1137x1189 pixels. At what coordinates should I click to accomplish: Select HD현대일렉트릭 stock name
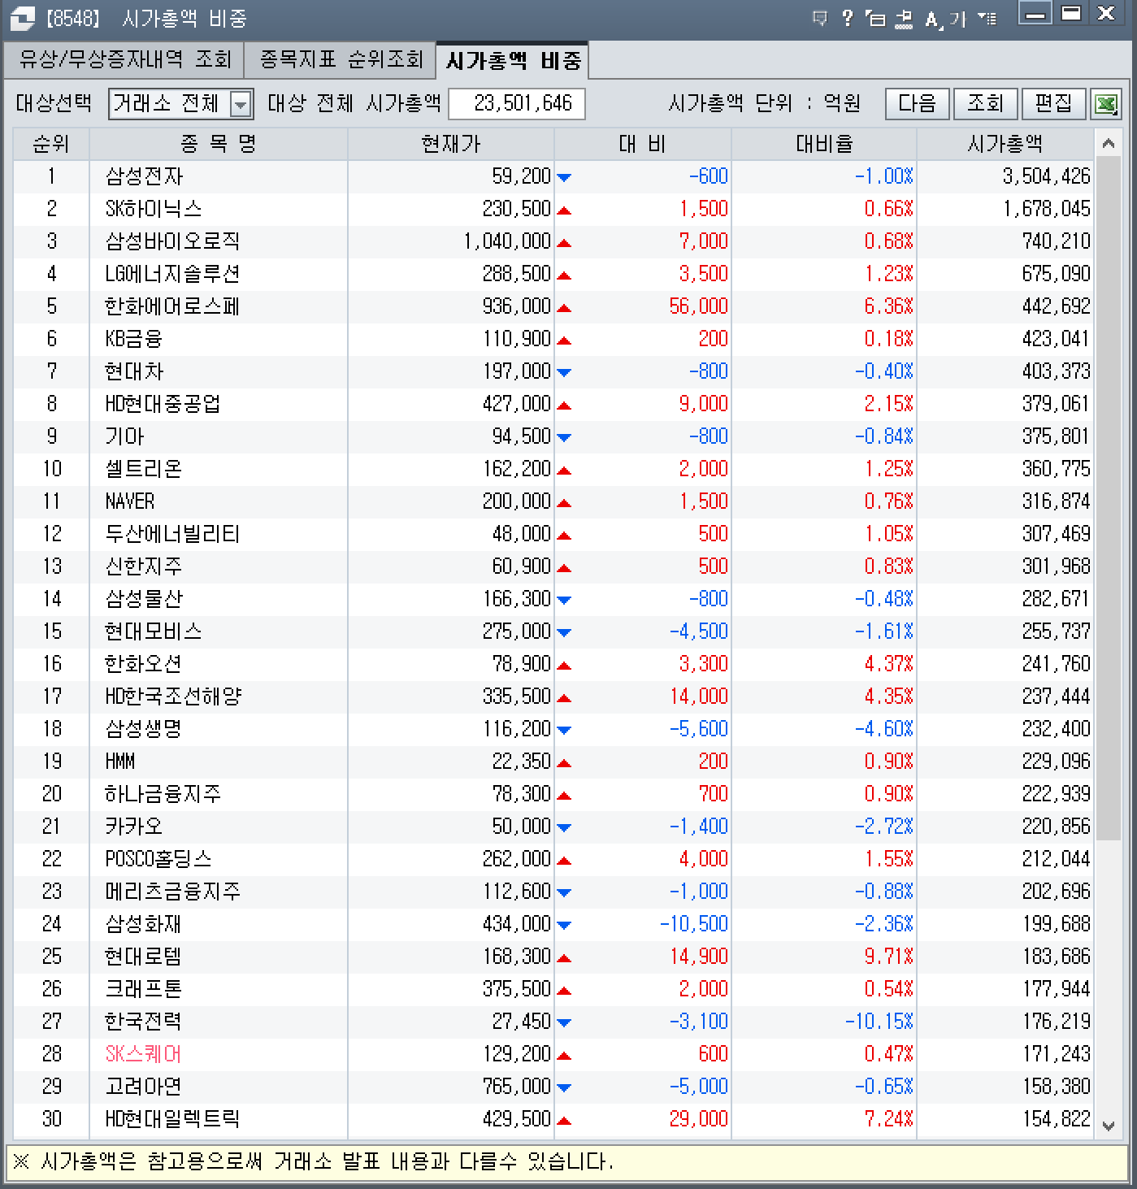point(172,1119)
